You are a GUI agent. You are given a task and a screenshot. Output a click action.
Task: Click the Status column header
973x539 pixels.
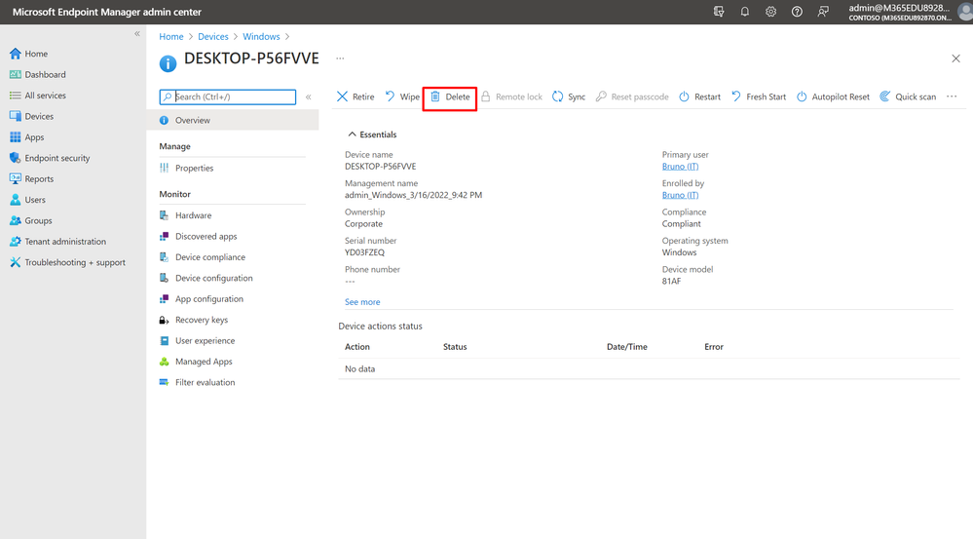coord(455,347)
